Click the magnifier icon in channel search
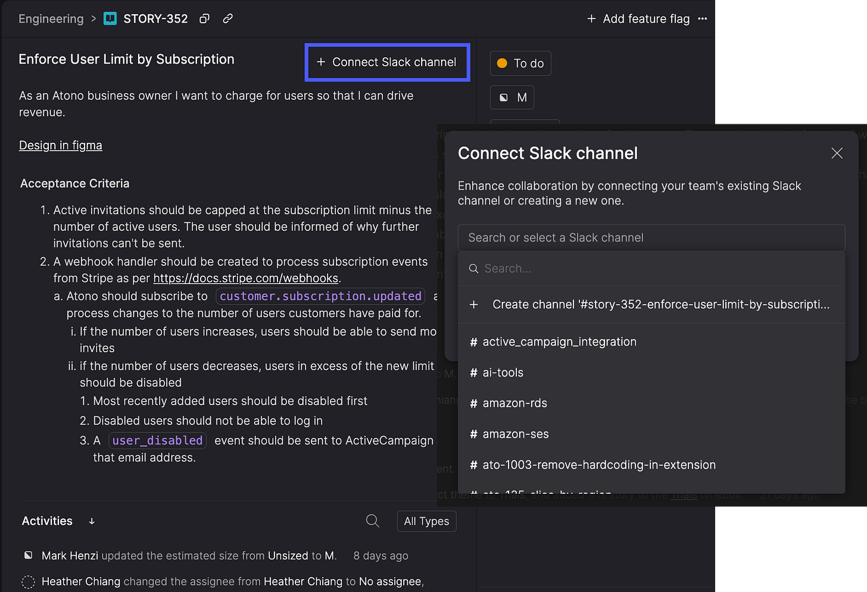The height and width of the screenshot is (592, 867). point(474,269)
